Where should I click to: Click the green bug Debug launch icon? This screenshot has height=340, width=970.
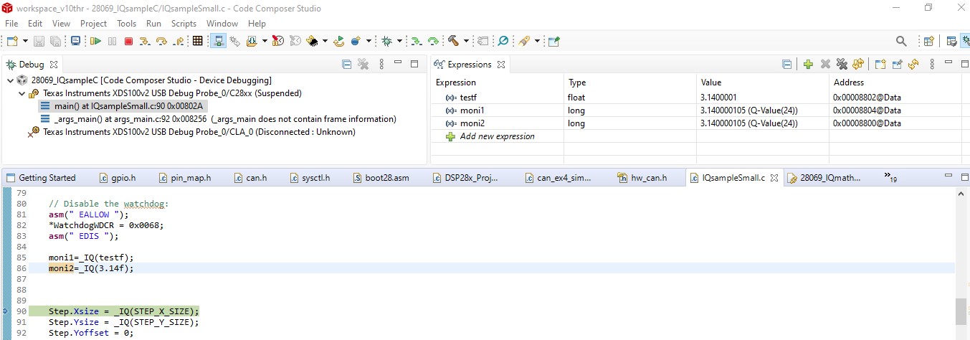tap(387, 42)
